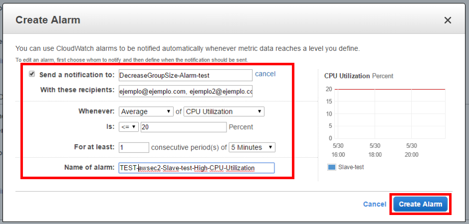The width and height of the screenshot is (469, 224).
Task: Expand the CPU Utilization metric dropdown
Action: point(224,112)
